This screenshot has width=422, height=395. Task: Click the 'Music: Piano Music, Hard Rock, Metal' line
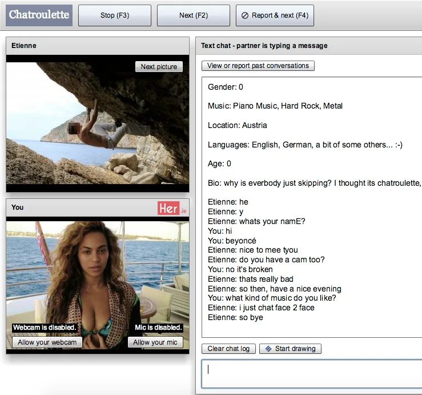click(x=275, y=106)
